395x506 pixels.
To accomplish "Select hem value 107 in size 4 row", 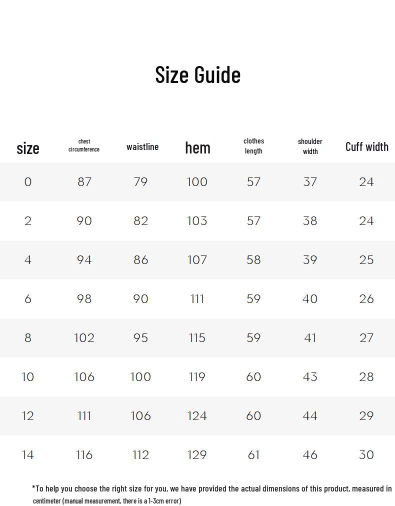I will pyautogui.click(x=197, y=260).
